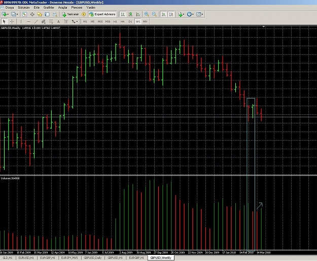Screen dimensions: 317x261
Task: Toggle the Expert Advisors button
Action: coord(102,14)
